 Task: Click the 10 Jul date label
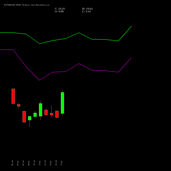(x=34, y=163)
